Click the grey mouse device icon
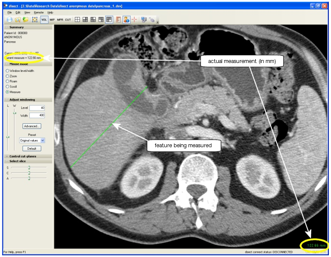Image resolution: width=331 pixels, height=257 pixels. coord(152,20)
